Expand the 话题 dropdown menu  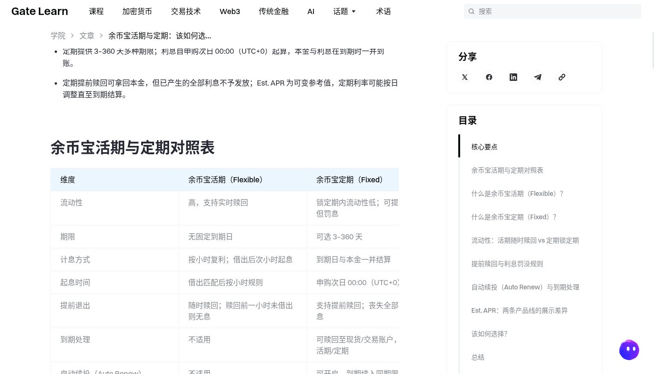click(345, 11)
